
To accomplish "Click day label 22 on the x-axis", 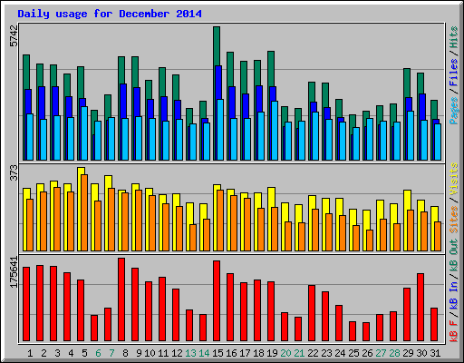I will point(313,353).
